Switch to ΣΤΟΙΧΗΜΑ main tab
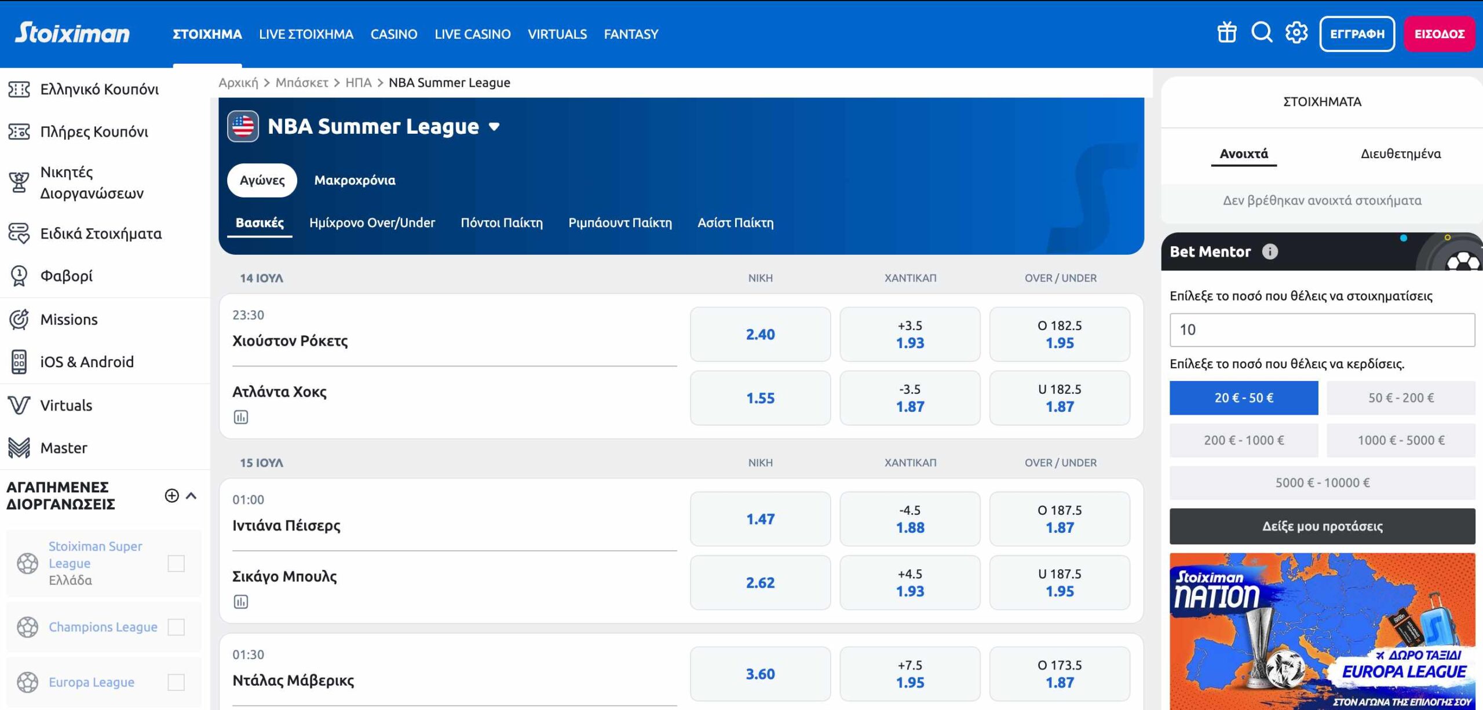The image size is (1483, 710). click(x=207, y=34)
